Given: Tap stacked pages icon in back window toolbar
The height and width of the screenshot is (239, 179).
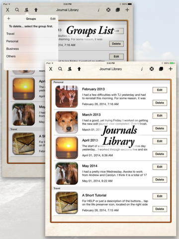Looking at the screenshot, I should pyautogui.click(x=118, y=10).
